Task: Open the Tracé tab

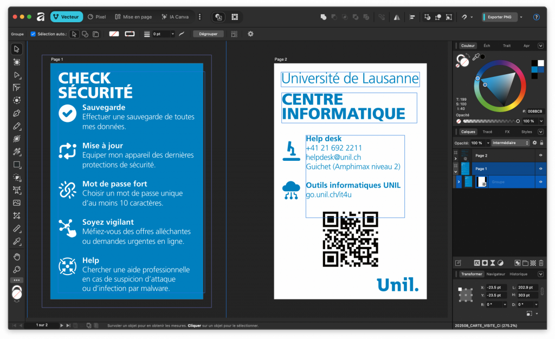Action: [487, 132]
